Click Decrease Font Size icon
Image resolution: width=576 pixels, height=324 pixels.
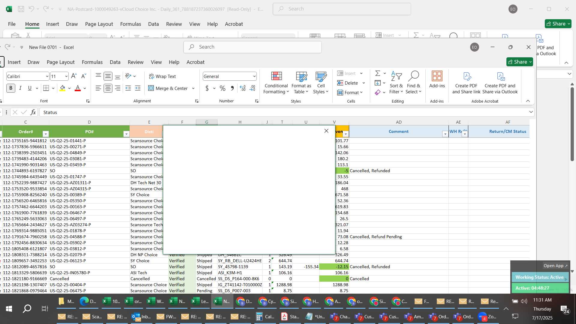(x=84, y=76)
